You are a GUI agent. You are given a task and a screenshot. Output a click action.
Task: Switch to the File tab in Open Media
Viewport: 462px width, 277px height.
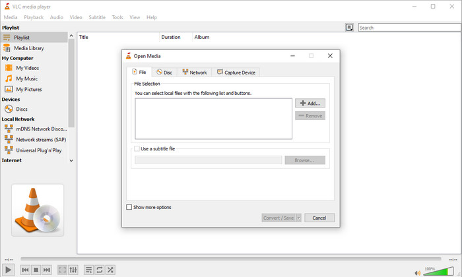(139, 72)
